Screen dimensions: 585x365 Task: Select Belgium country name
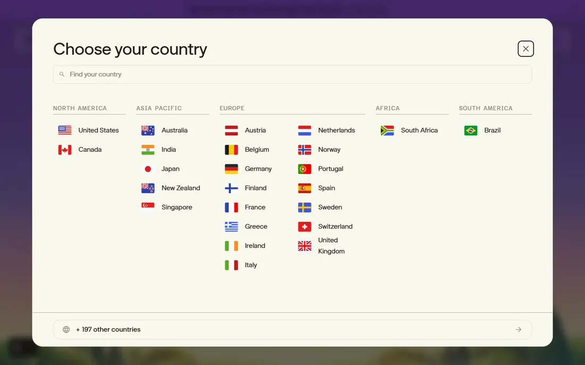tap(257, 150)
